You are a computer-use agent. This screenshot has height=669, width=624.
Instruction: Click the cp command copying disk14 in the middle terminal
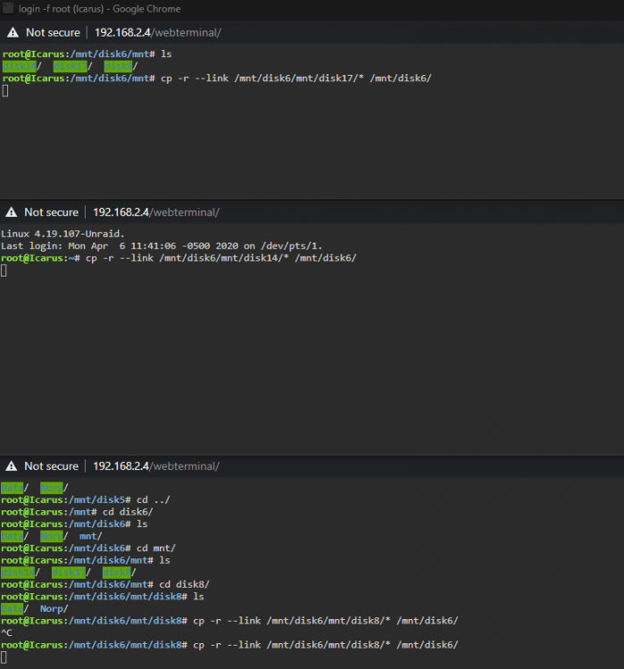[x=179, y=258]
